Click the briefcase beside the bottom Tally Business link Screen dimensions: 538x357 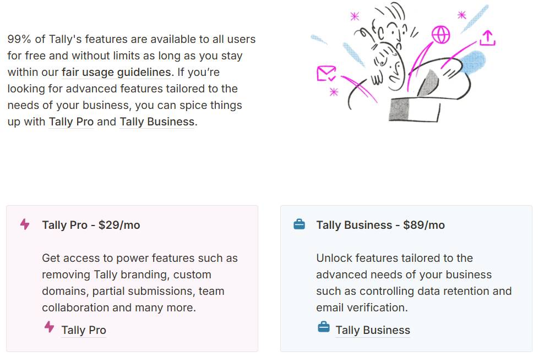[x=323, y=327]
